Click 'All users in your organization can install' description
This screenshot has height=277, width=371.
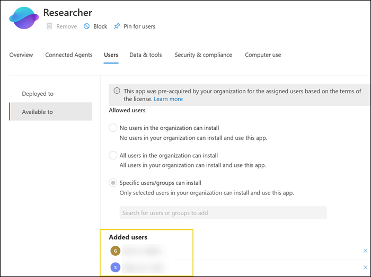tap(192, 165)
